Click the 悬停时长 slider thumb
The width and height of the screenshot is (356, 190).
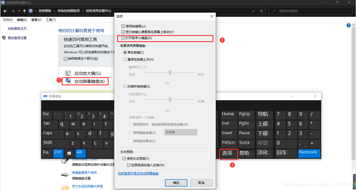170,73
